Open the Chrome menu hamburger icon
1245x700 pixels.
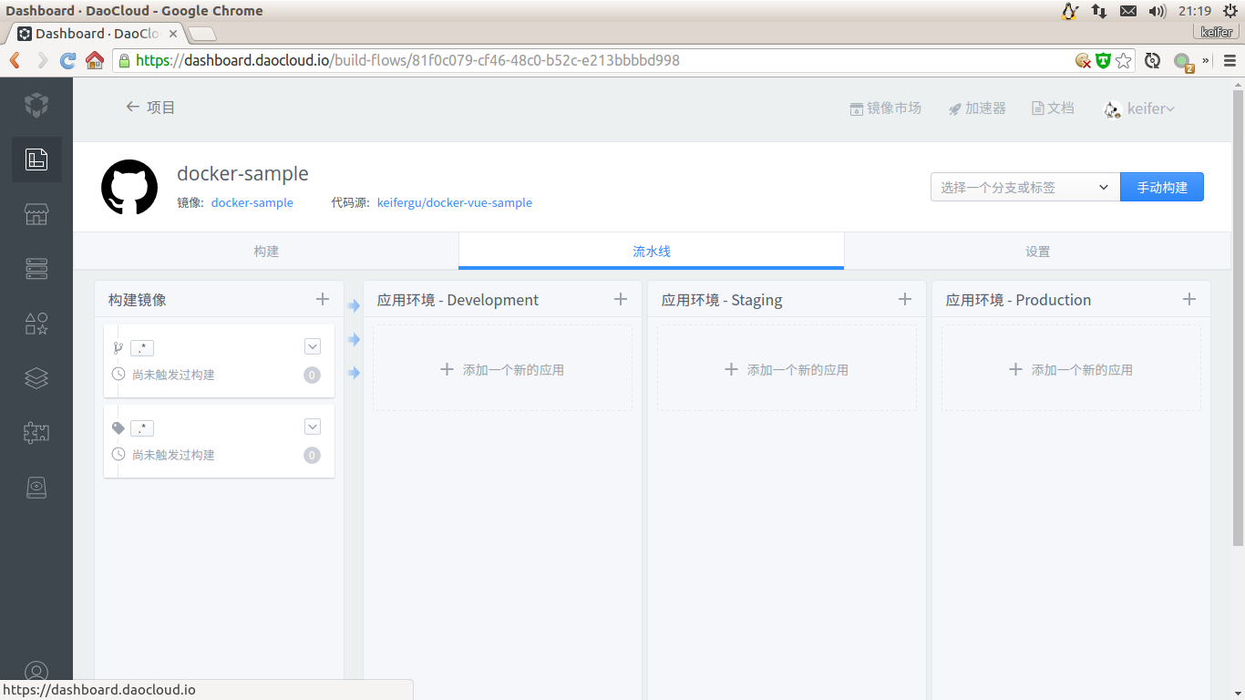point(1230,60)
